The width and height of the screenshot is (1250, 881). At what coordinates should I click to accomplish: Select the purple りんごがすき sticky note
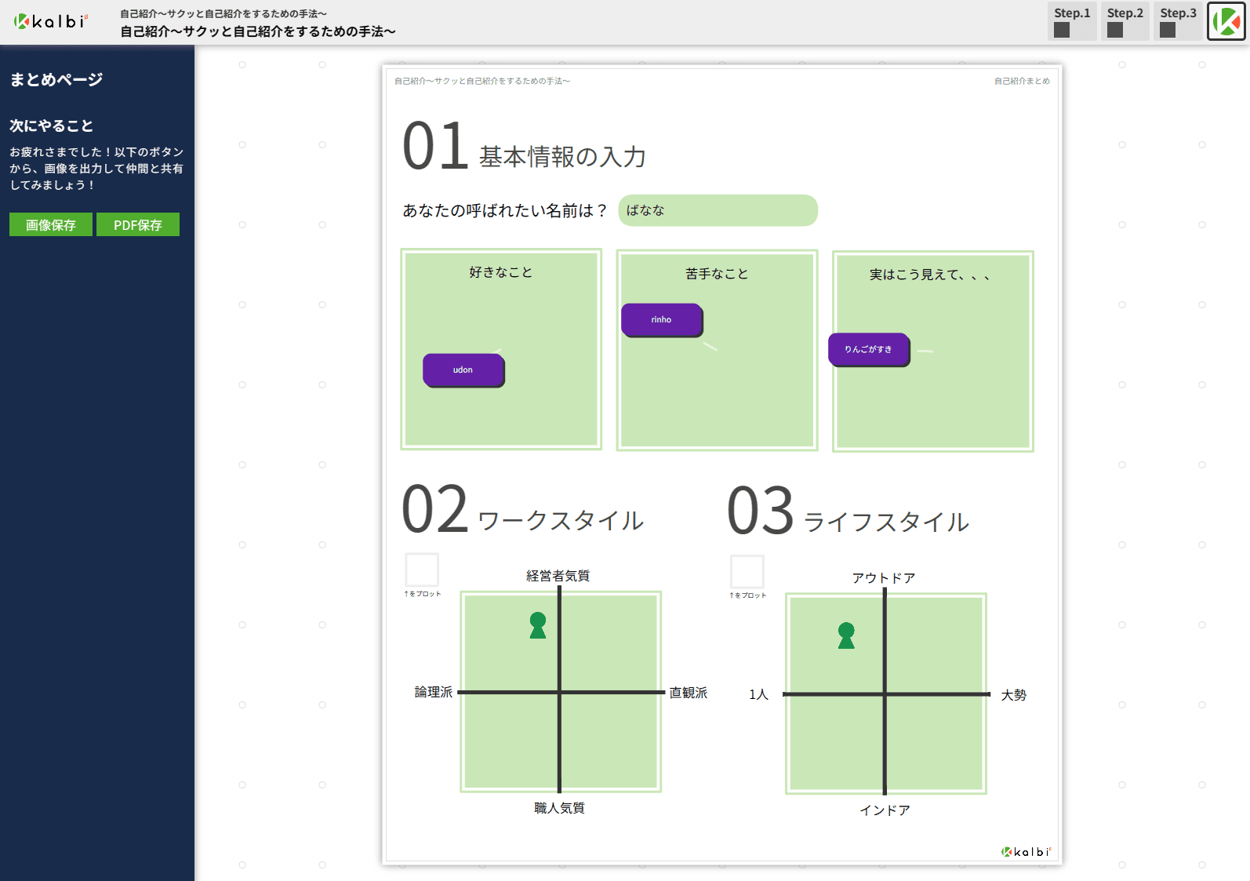click(x=868, y=350)
